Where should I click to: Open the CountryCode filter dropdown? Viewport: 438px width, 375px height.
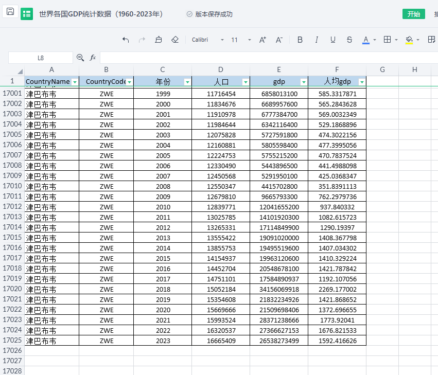click(129, 82)
